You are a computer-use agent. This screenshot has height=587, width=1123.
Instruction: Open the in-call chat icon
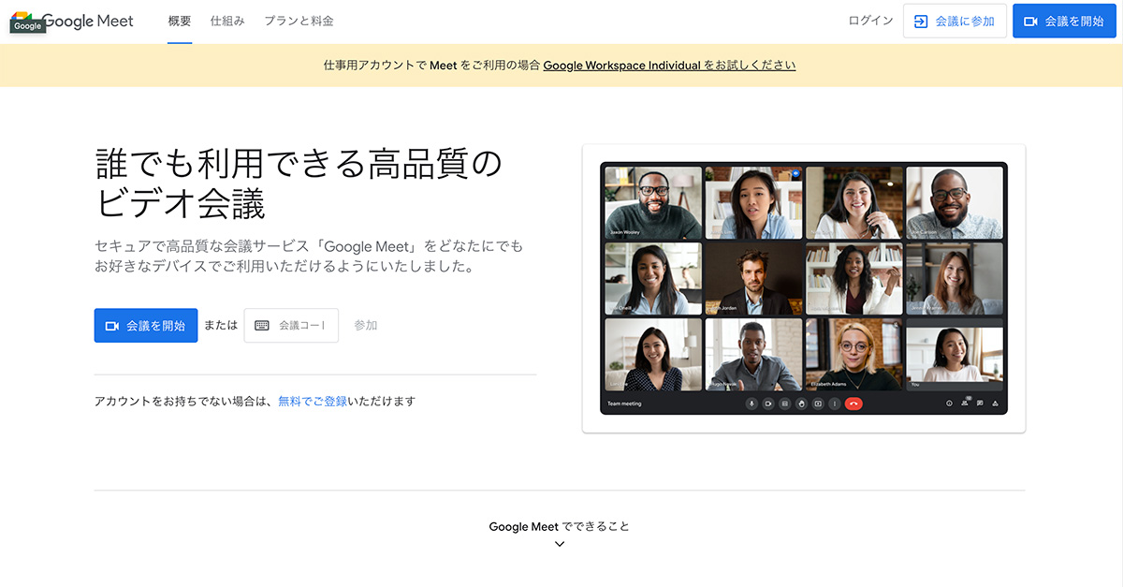point(979,404)
